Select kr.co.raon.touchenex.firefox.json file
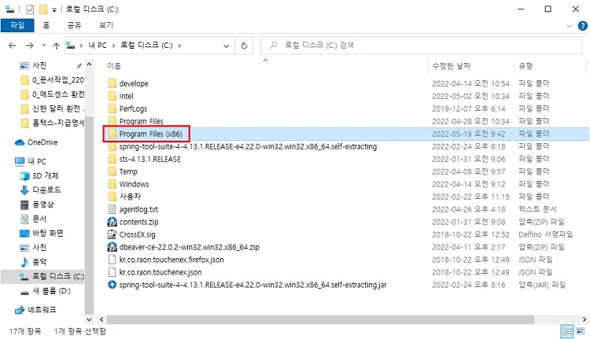This screenshot has height=339, width=590. click(171, 260)
